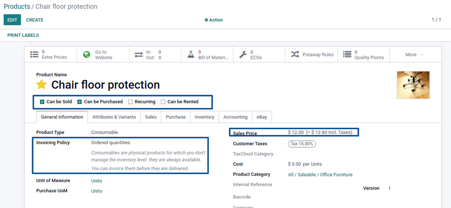Click the Consumable product type value
451x208 pixels.
[105, 132]
